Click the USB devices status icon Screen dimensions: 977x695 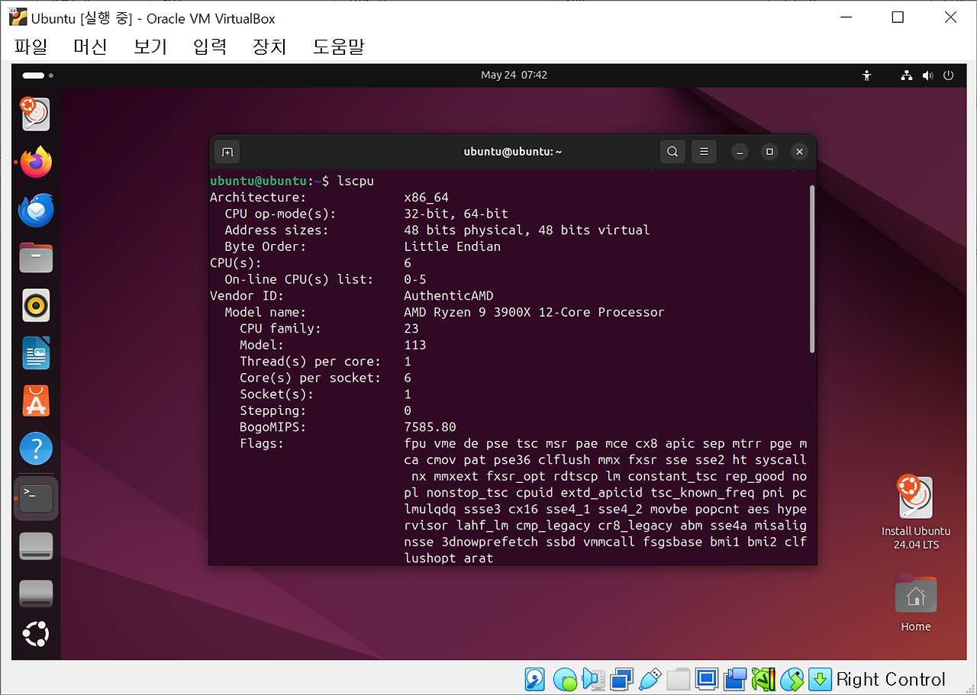(x=650, y=678)
